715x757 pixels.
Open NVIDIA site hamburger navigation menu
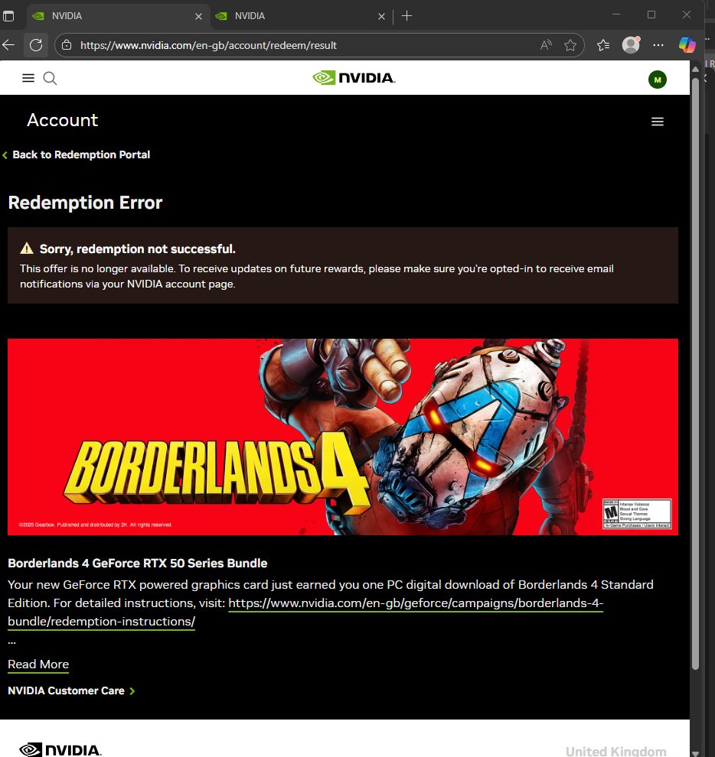point(28,78)
